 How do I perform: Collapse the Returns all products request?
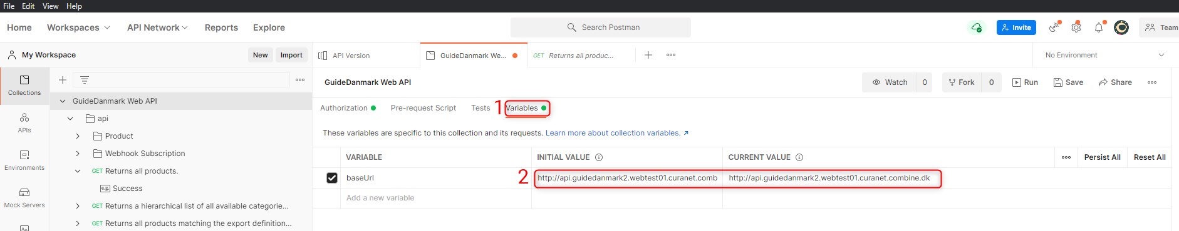pos(78,171)
